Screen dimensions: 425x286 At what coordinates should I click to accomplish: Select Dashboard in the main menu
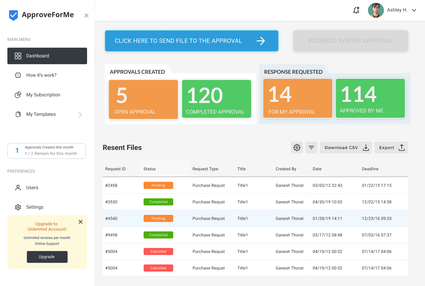pos(47,56)
